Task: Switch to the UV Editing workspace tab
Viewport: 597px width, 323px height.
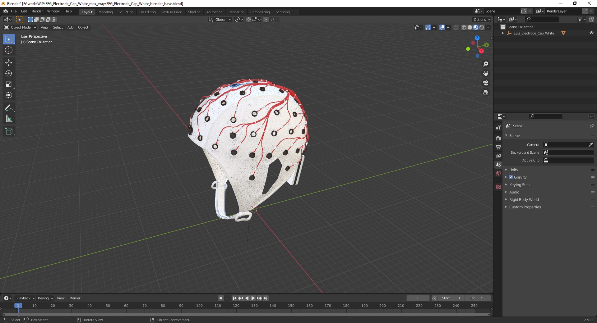Action: (x=147, y=12)
